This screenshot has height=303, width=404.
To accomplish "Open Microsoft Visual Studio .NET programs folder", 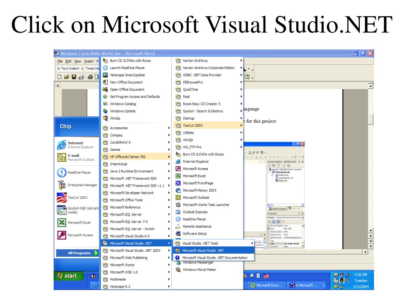I will pyautogui.click(x=136, y=243).
